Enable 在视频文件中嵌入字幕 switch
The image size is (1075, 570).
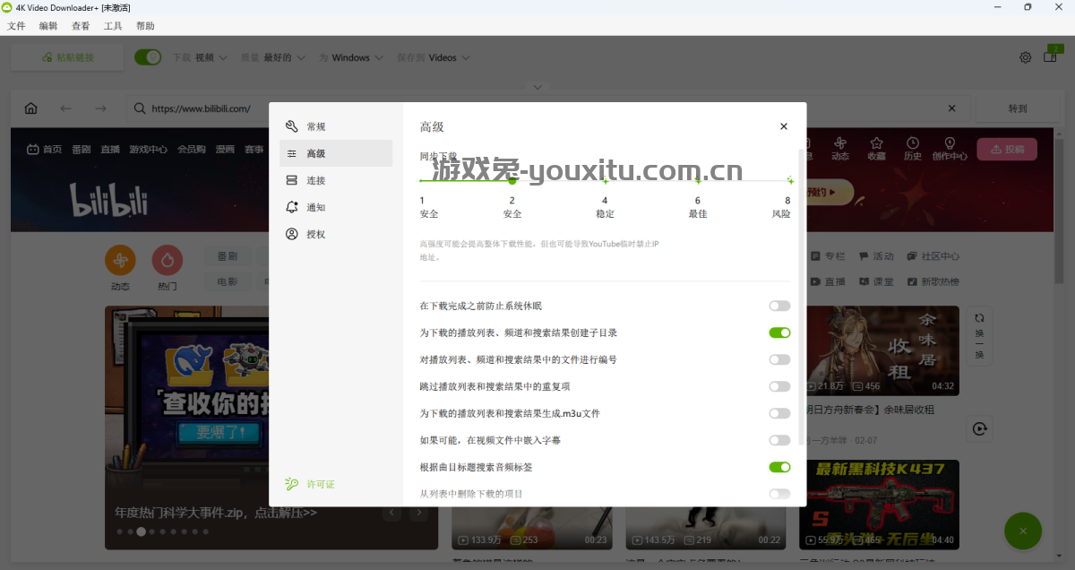coord(779,440)
